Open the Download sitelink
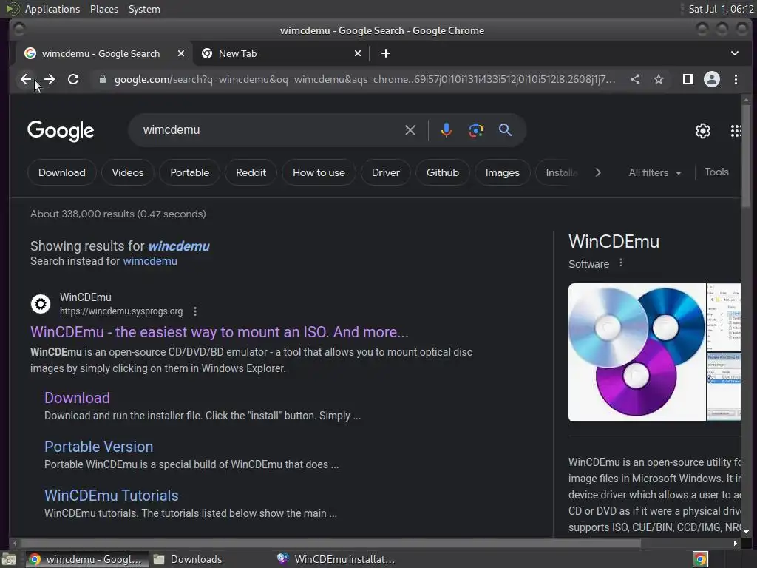Viewport: 757px width, 568px height. point(77,398)
